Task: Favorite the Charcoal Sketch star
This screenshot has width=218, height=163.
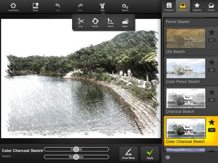Action: coord(211,92)
